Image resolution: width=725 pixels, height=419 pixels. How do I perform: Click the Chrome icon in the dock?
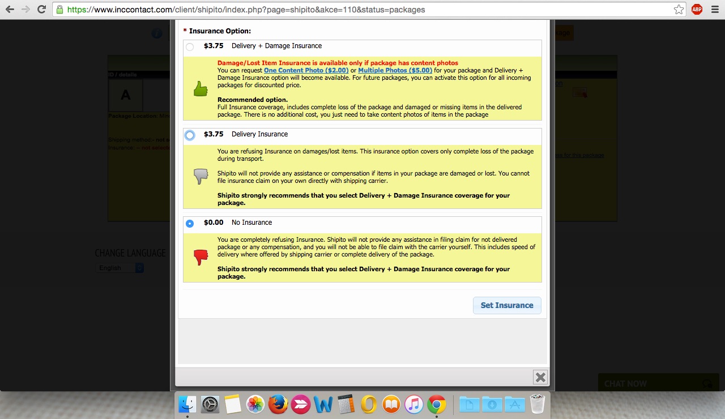click(436, 404)
